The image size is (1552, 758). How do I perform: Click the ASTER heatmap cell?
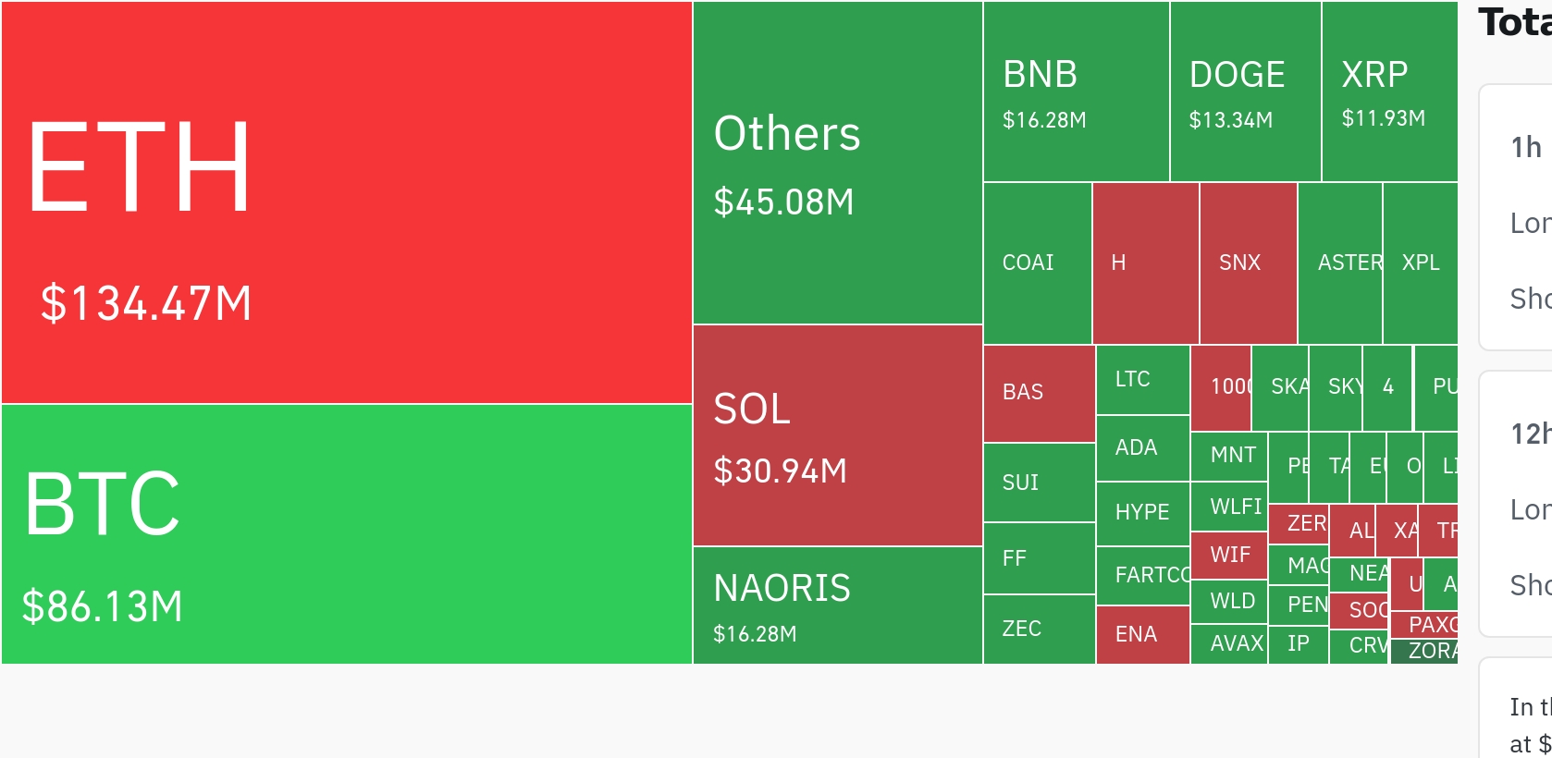[x=1340, y=263]
